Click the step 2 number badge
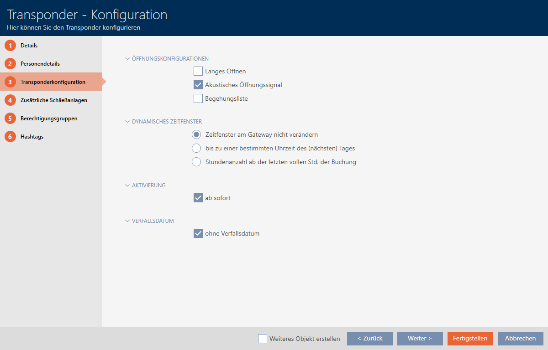The image size is (548, 350). [10, 64]
